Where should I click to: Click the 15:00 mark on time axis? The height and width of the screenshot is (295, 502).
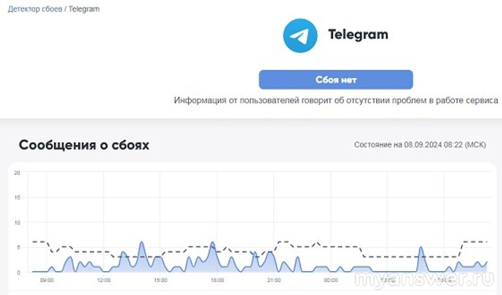160,280
